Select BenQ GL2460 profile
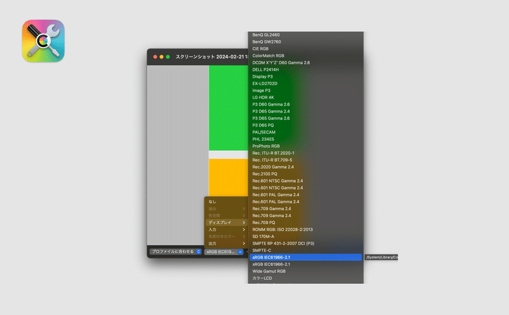Viewport: 509px width, 315px height. (x=306, y=35)
